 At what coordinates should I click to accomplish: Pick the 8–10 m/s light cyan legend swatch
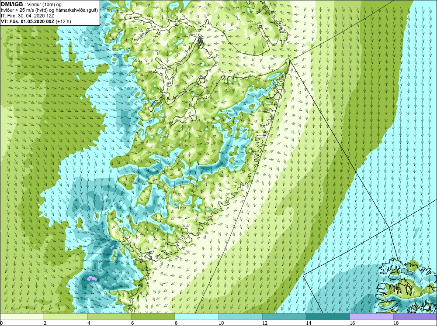[x=197, y=317]
